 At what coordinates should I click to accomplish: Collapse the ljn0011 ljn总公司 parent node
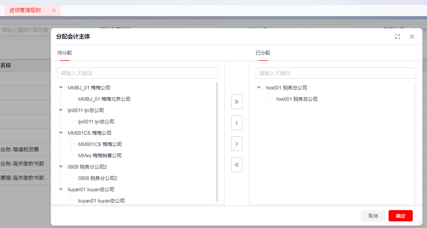61,110
